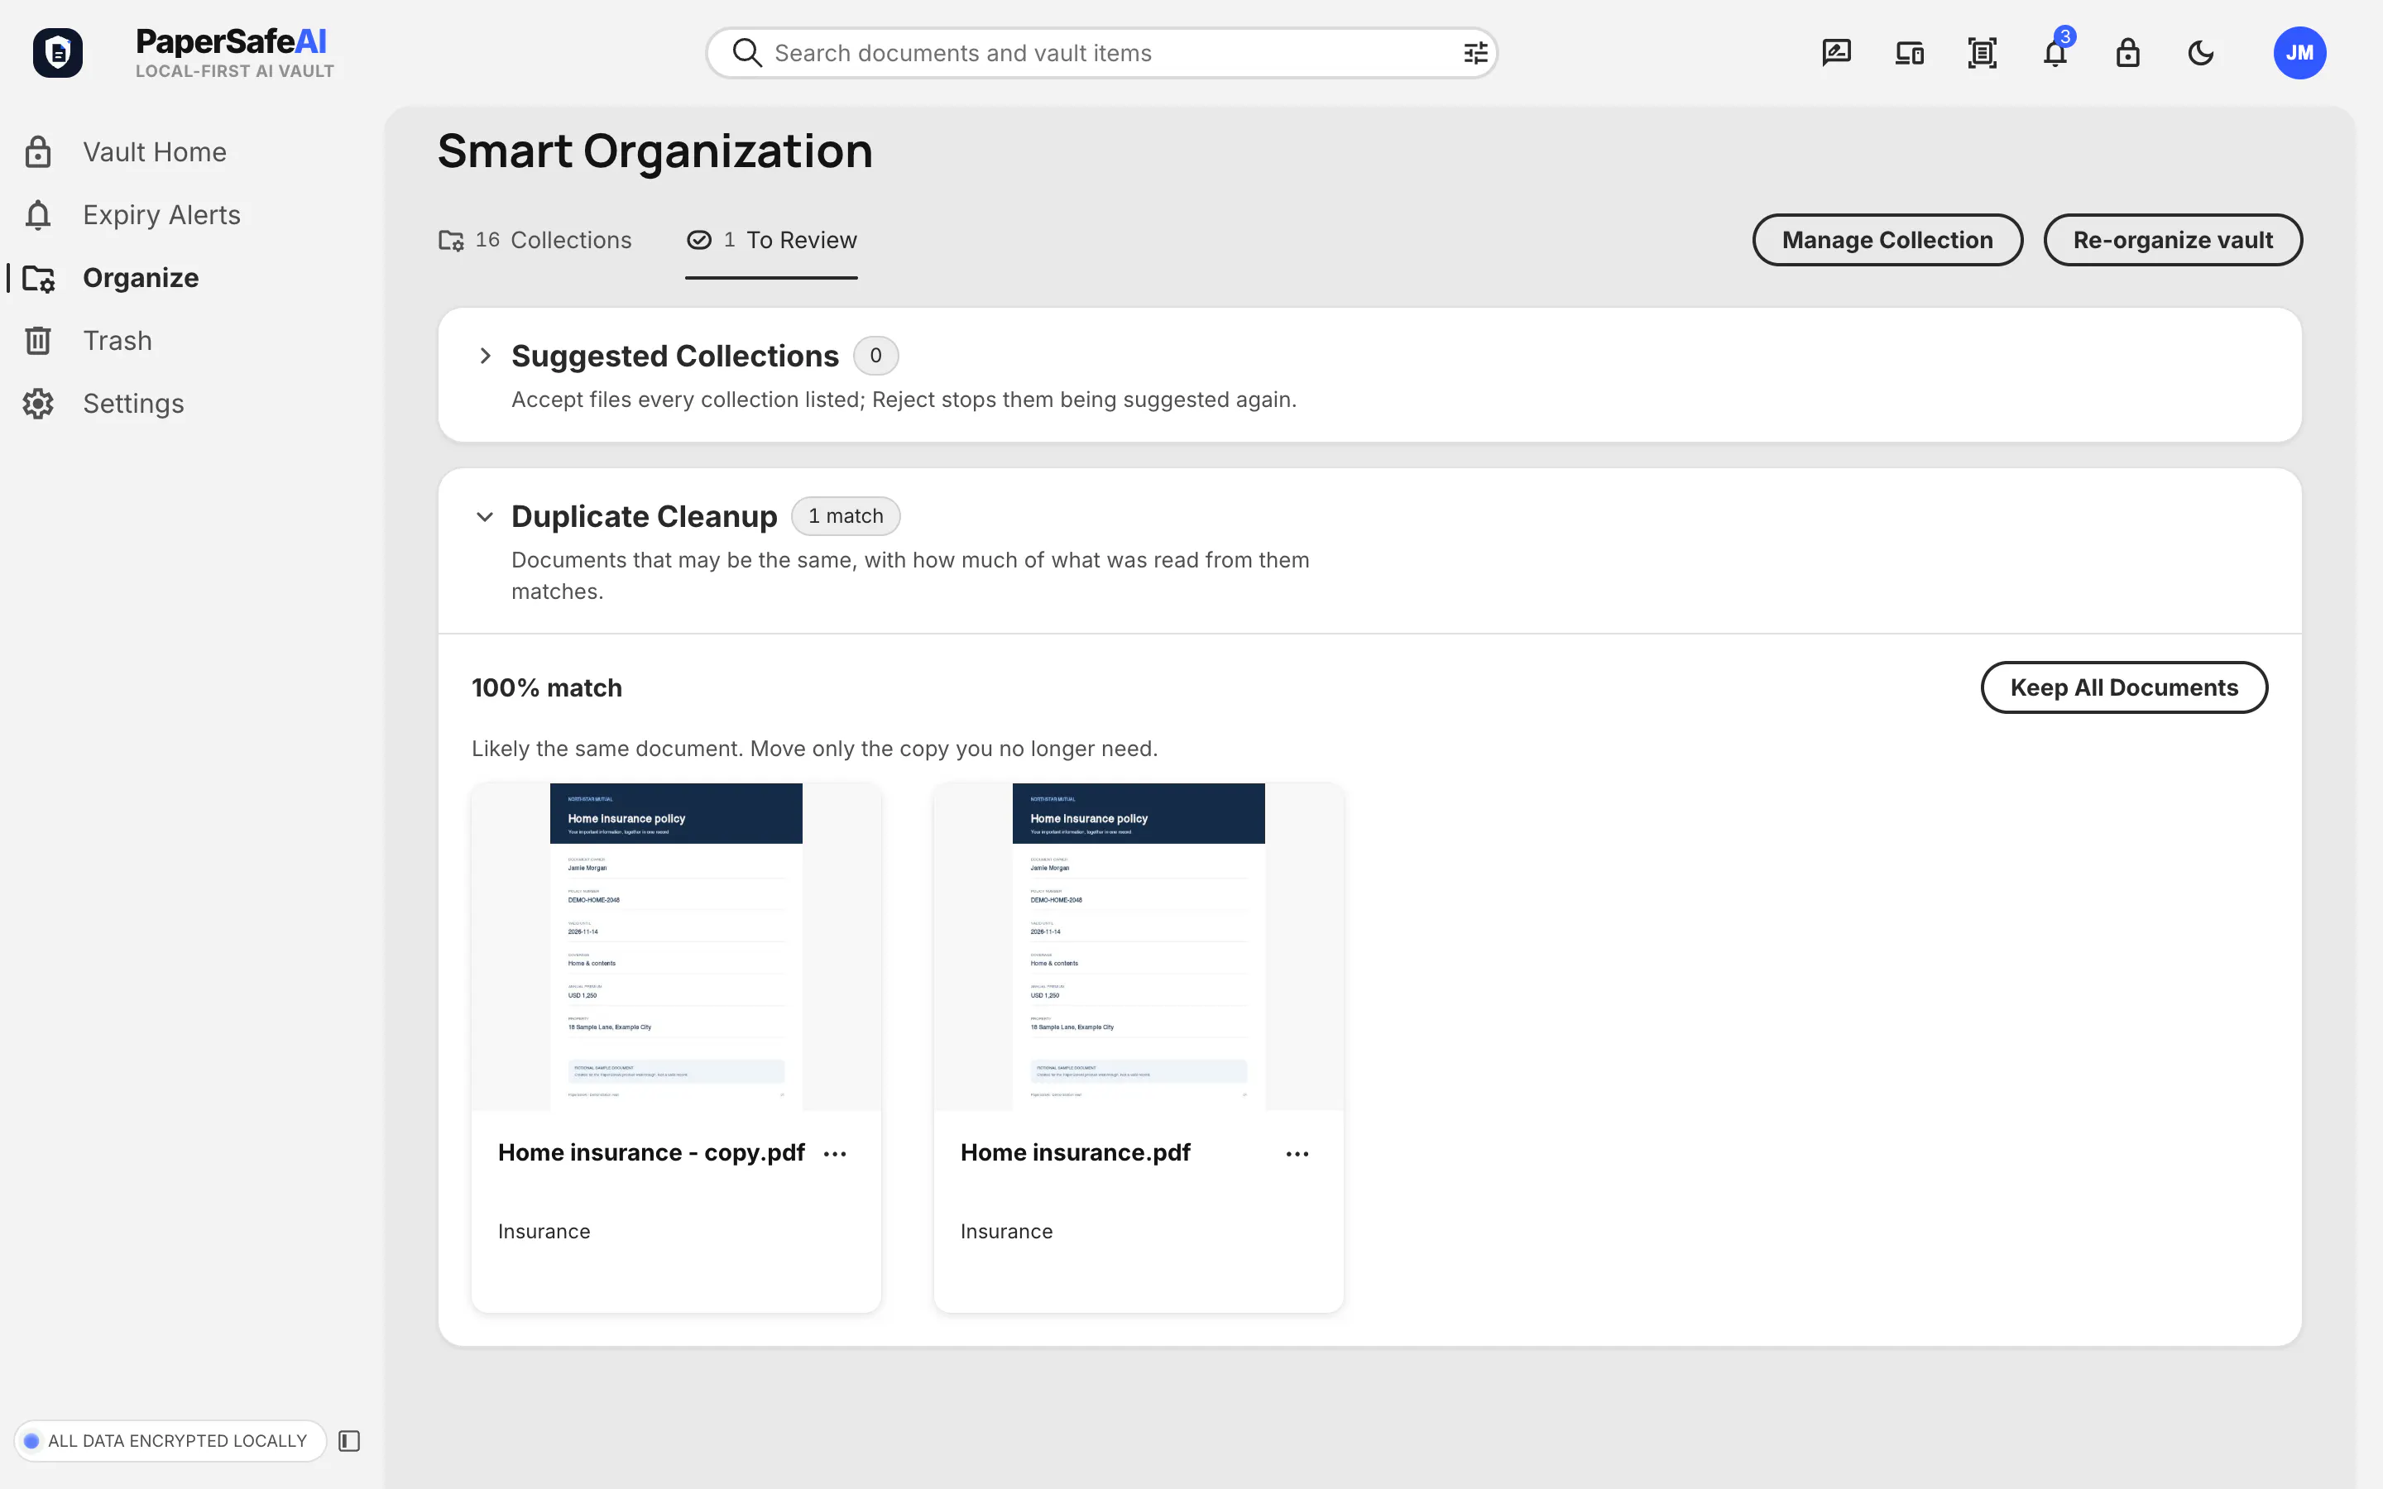Open more options for Home insurance.pdf
Image resolution: width=2383 pixels, height=1489 pixels.
pos(1298,1153)
